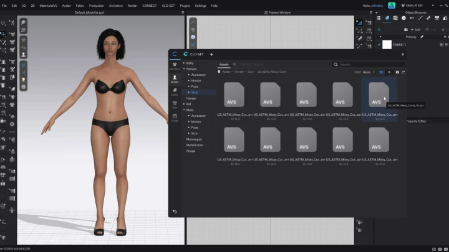Select the Topstitch tab icon in Object Browser
Viewport: 449px width, 252px height.
pyautogui.click(x=420, y=18)
